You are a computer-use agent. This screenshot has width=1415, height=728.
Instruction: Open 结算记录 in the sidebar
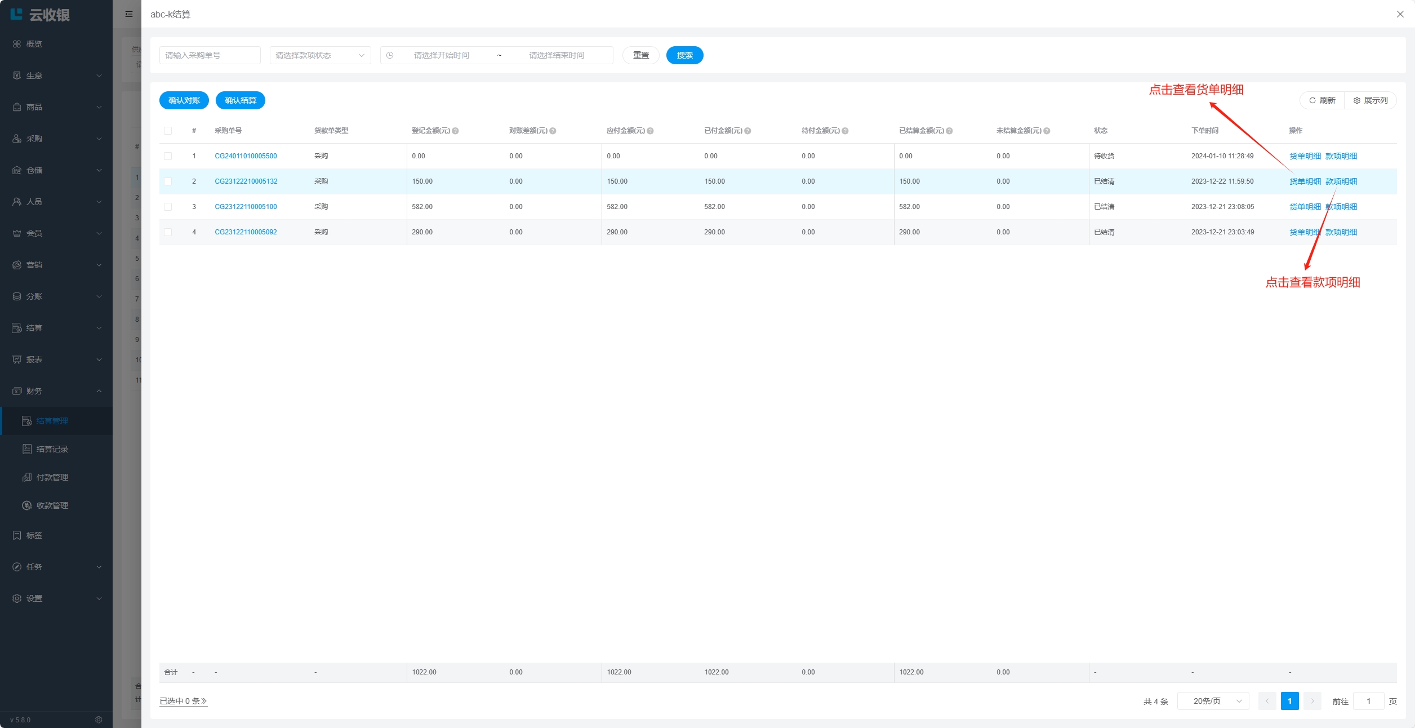click(x=52, y=449)
